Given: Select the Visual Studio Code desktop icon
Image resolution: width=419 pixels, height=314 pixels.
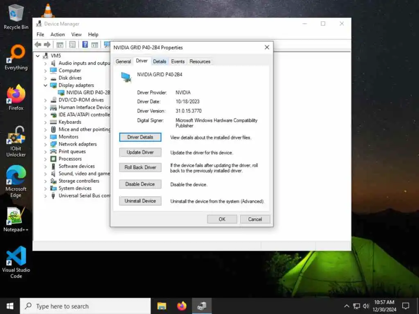Looking at the screenshot, I should coord(16,262).
